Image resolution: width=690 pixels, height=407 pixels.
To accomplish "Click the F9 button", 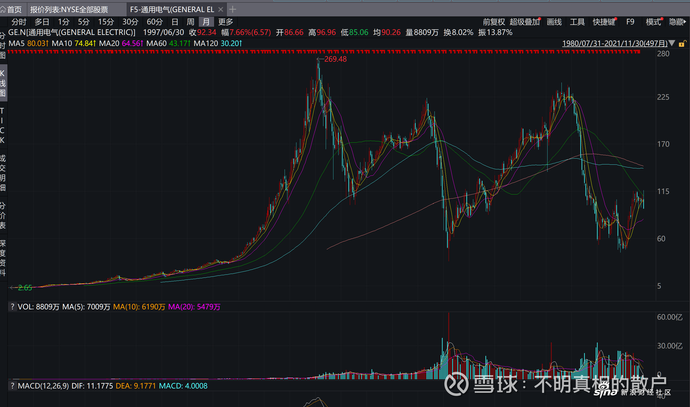I will tap(630, 22).
